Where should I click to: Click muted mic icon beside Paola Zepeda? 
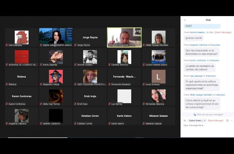[x=41, y=65]
